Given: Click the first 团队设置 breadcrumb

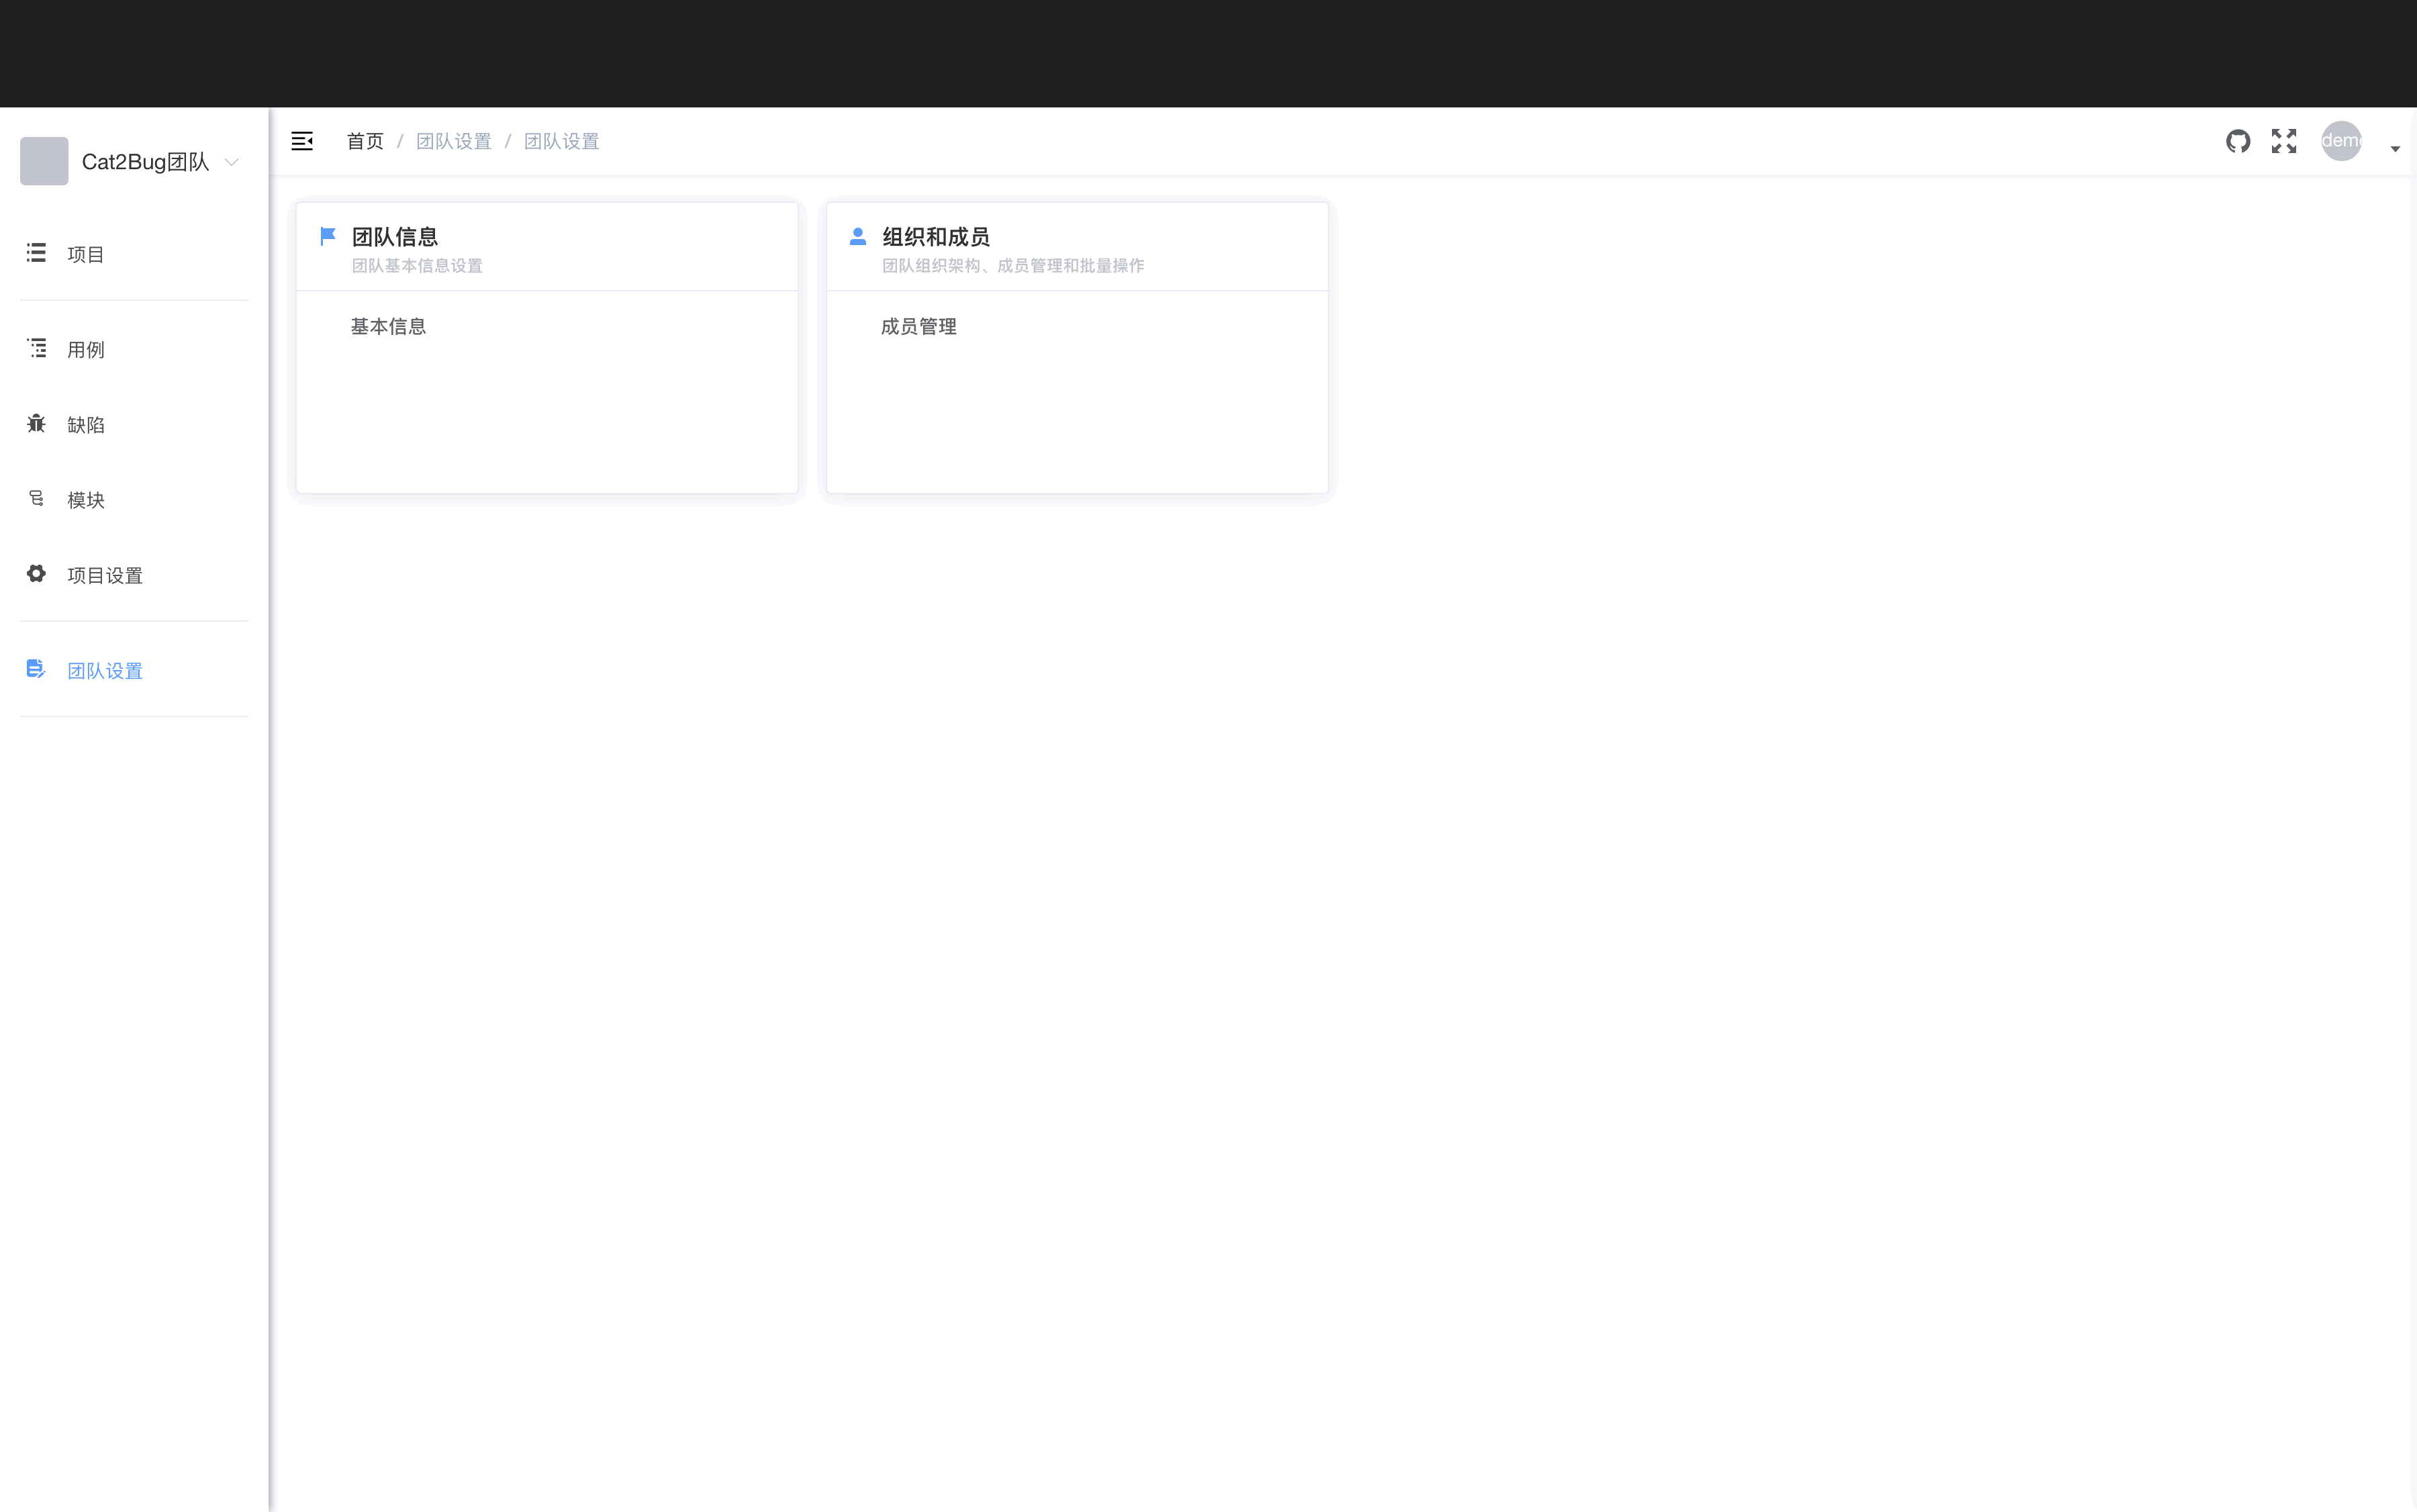Looking at the screenshot, I should [454, 141].
